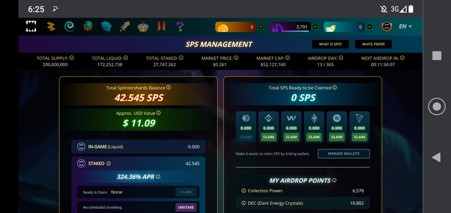
Task: Open the guild banner icon
Action: [x=161, y=26]
